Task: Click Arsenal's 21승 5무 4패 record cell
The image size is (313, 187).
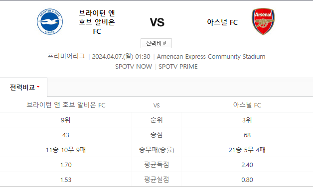Action: (247, 150)
